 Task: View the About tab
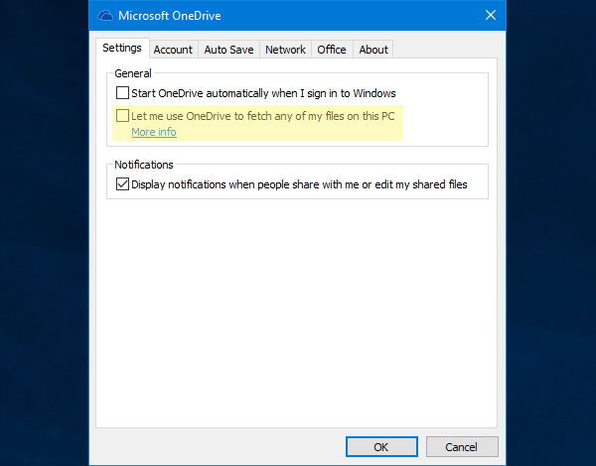[373, 50]
